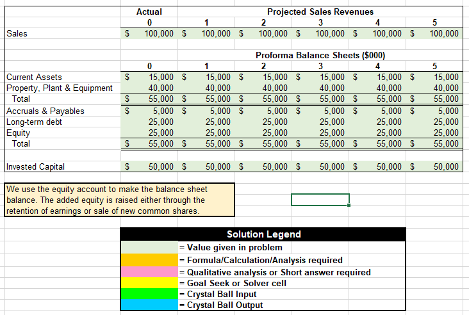Select the 'Property, Plant & Equipment' label
The height and width of the screenshot is (315, 469).
60,88
